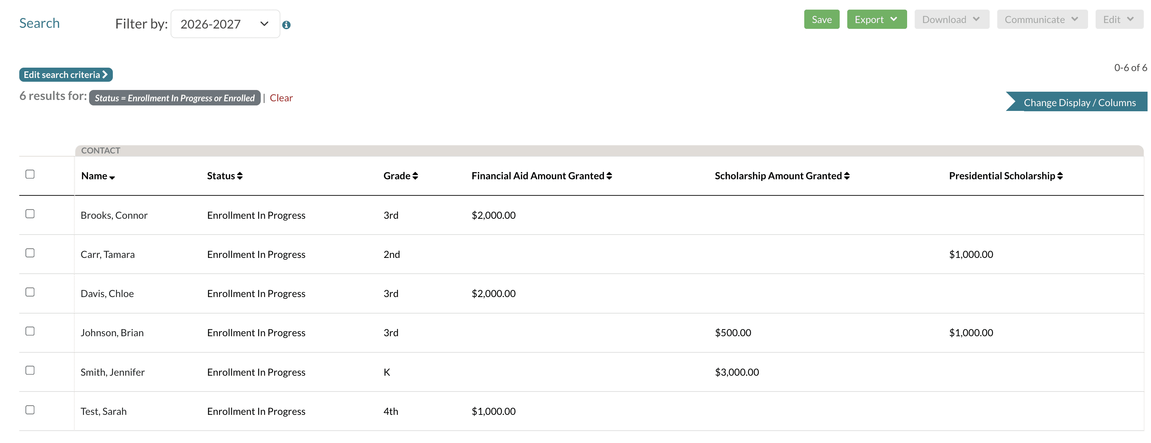
Task: Click the Save button
Action: tap(821, 19)
